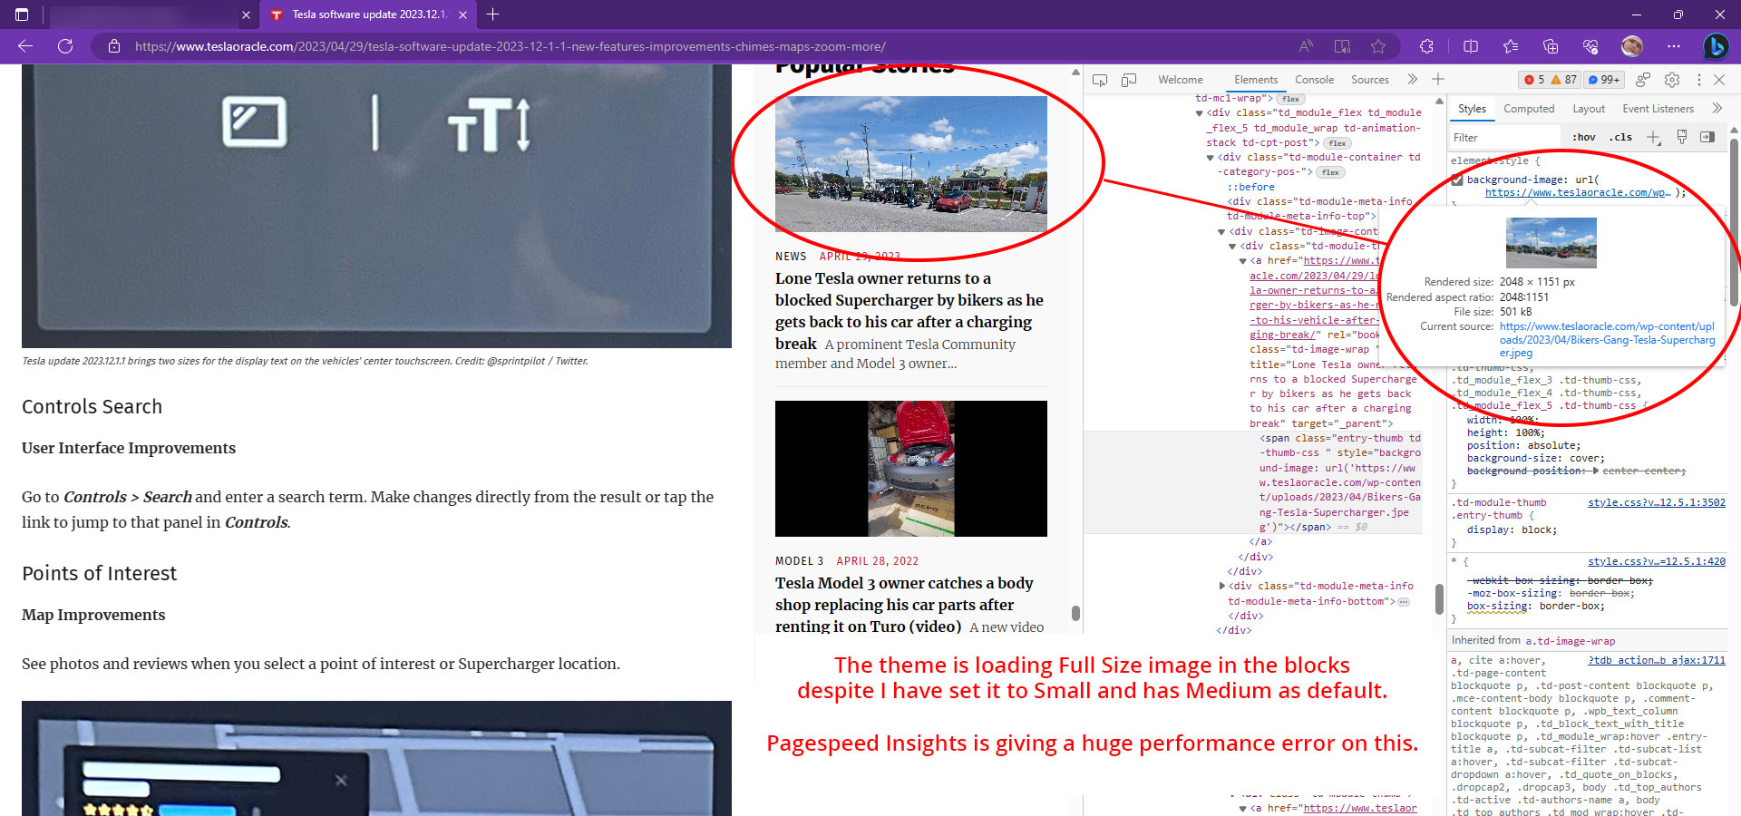Add another tool to DevTools tab bar
Screen dimensions: 1741x816
(x=1438, y=80)
